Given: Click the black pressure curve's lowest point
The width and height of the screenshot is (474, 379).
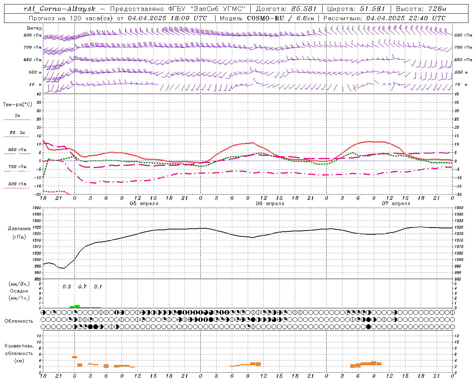Looking at the screenshot, I should coord(64,268).
